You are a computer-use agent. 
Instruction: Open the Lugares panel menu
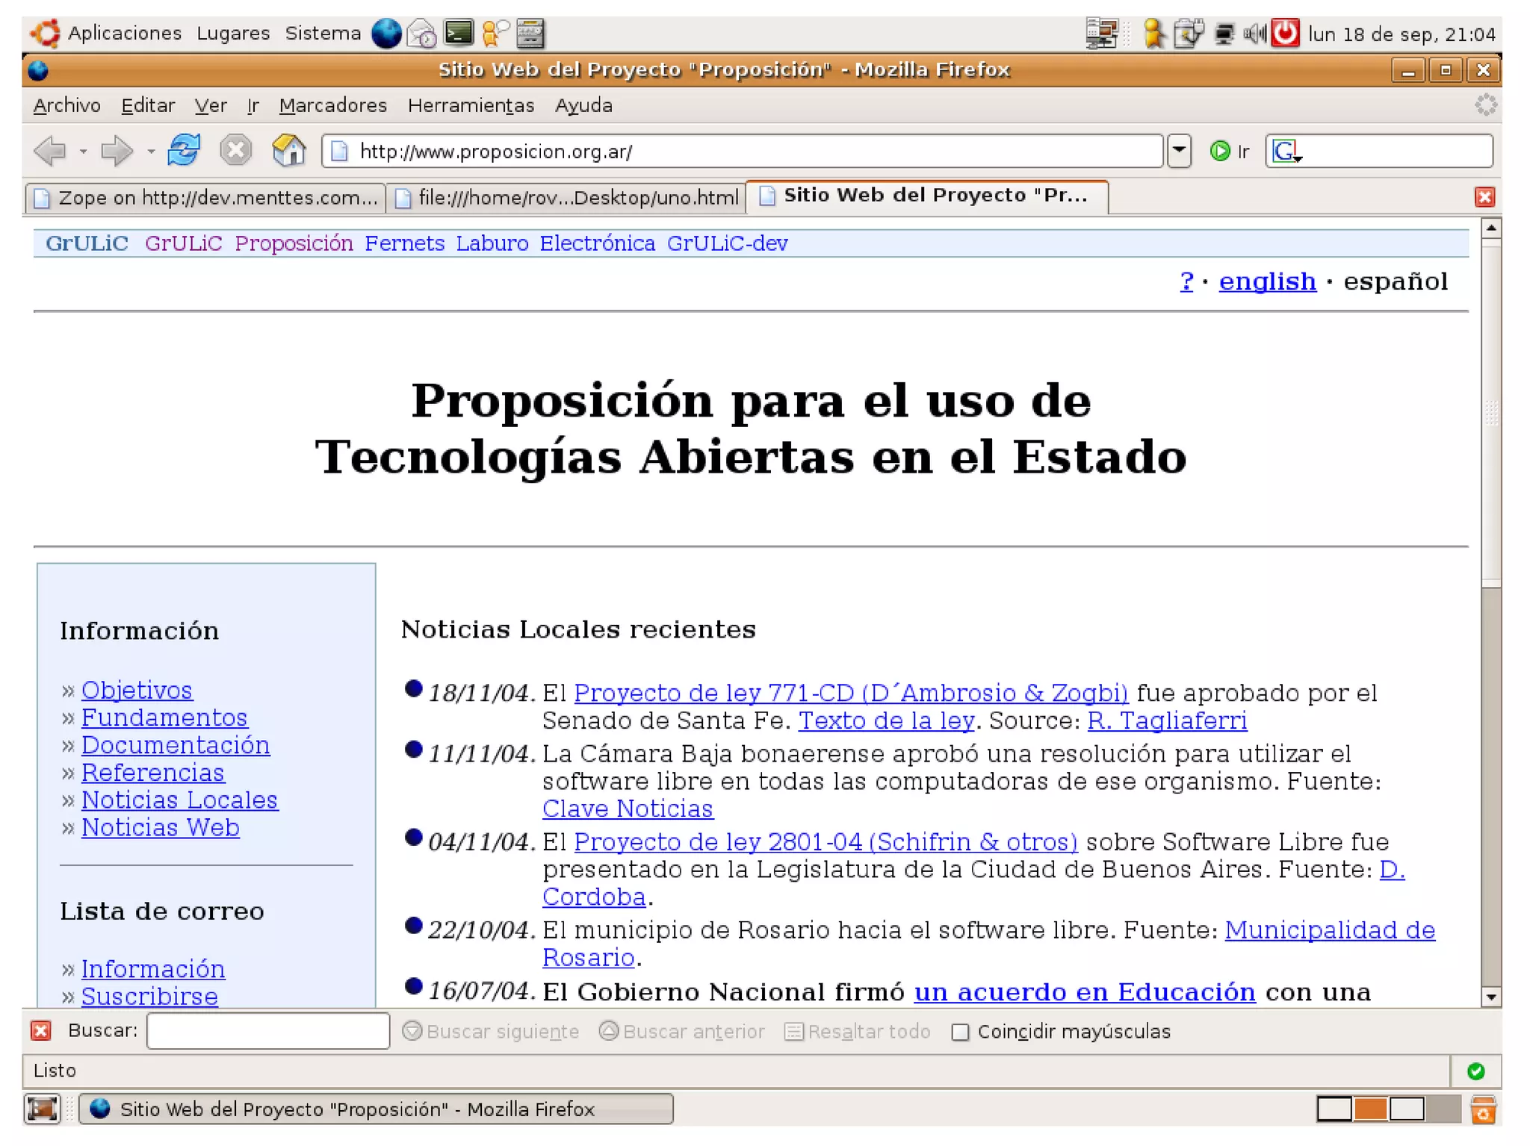233,34
